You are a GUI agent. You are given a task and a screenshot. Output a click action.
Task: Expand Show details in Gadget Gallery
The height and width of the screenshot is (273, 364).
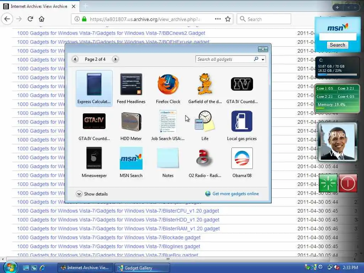click(92, 194)
